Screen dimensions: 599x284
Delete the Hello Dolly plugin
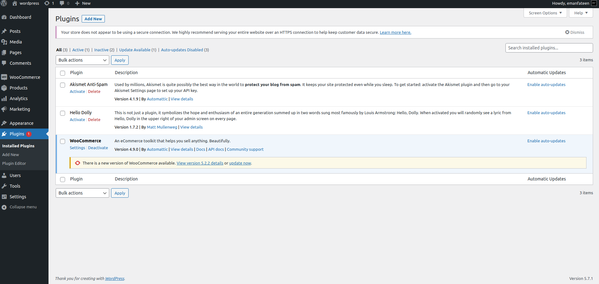[94, 119]
